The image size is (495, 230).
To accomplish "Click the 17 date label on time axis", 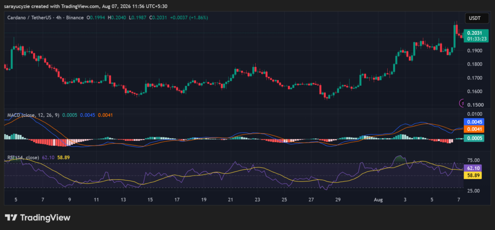I will (x=177, y=200).
